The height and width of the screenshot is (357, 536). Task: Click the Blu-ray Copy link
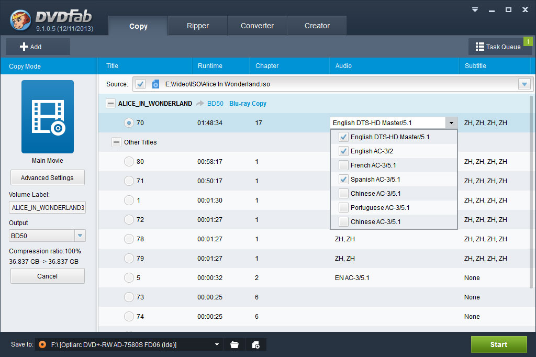click(x=248, y=103)
